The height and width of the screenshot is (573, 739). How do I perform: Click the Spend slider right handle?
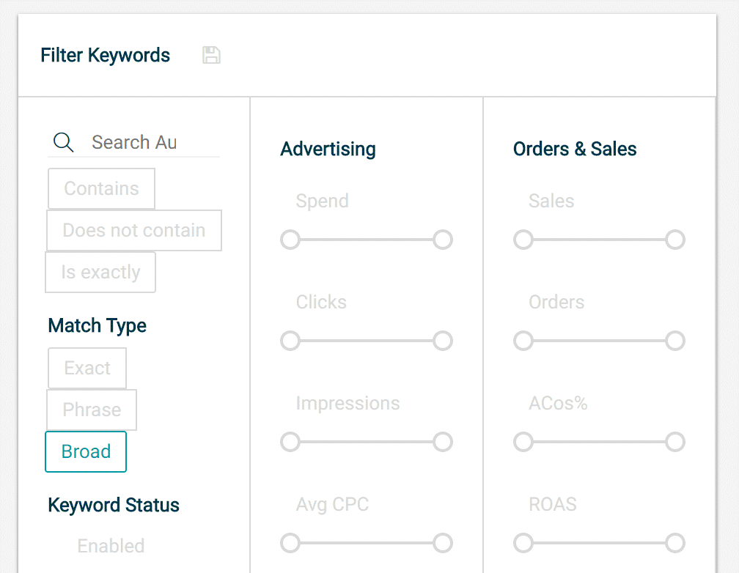click(x=443, y=240)
